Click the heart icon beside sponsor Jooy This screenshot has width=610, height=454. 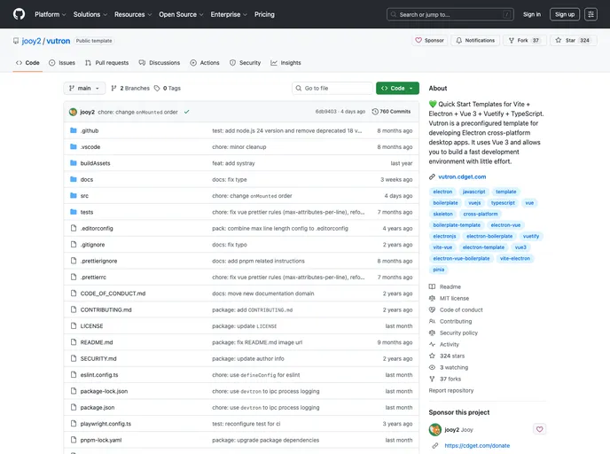pos(539,429)
